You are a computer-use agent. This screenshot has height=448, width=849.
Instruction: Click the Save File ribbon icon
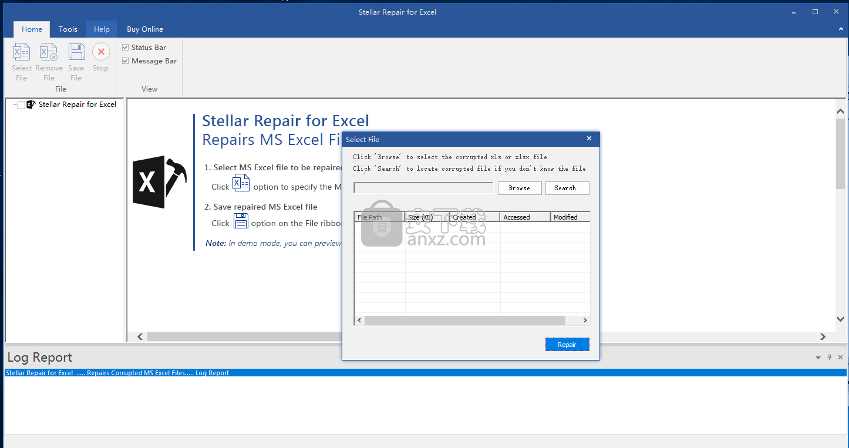coord(76,52)
